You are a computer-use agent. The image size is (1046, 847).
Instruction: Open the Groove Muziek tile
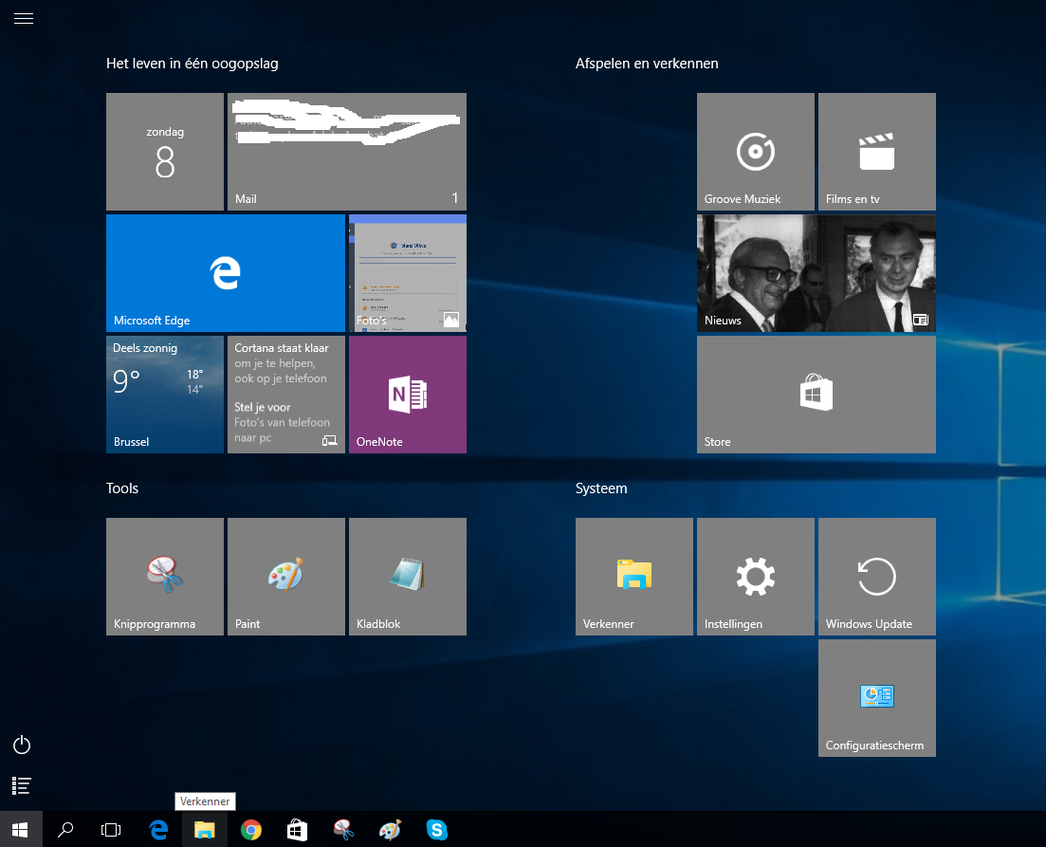[x=756, y=152]
